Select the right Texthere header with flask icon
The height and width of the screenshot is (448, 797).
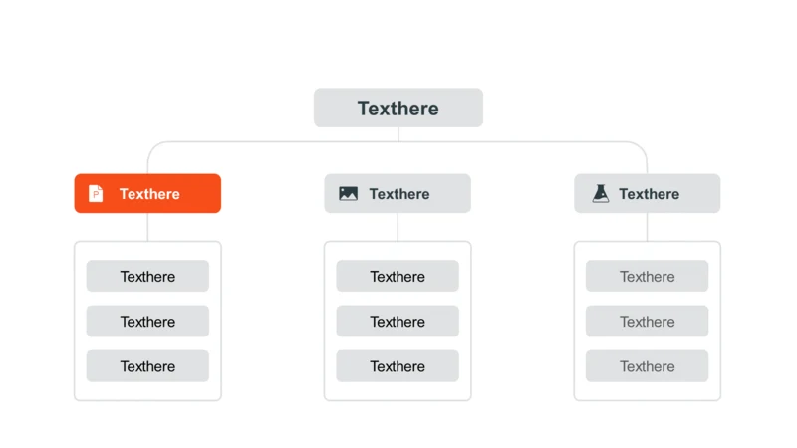pos(647,193)
